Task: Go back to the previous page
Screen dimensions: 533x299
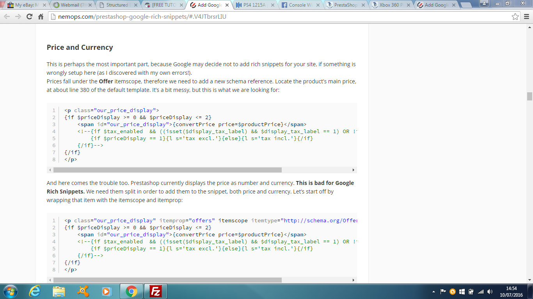Action: [7, 17]
